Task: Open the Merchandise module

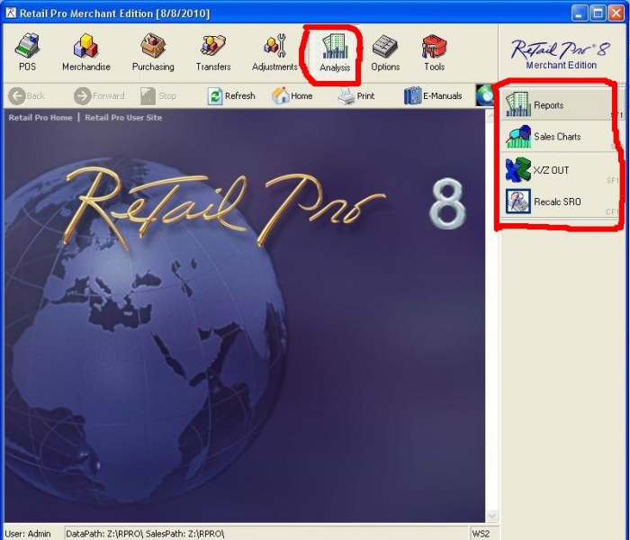Action: (86, 53)
